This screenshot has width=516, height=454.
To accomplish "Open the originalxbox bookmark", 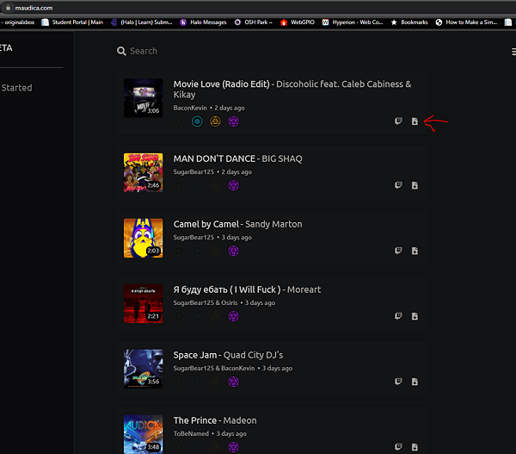I will [18, 22].
